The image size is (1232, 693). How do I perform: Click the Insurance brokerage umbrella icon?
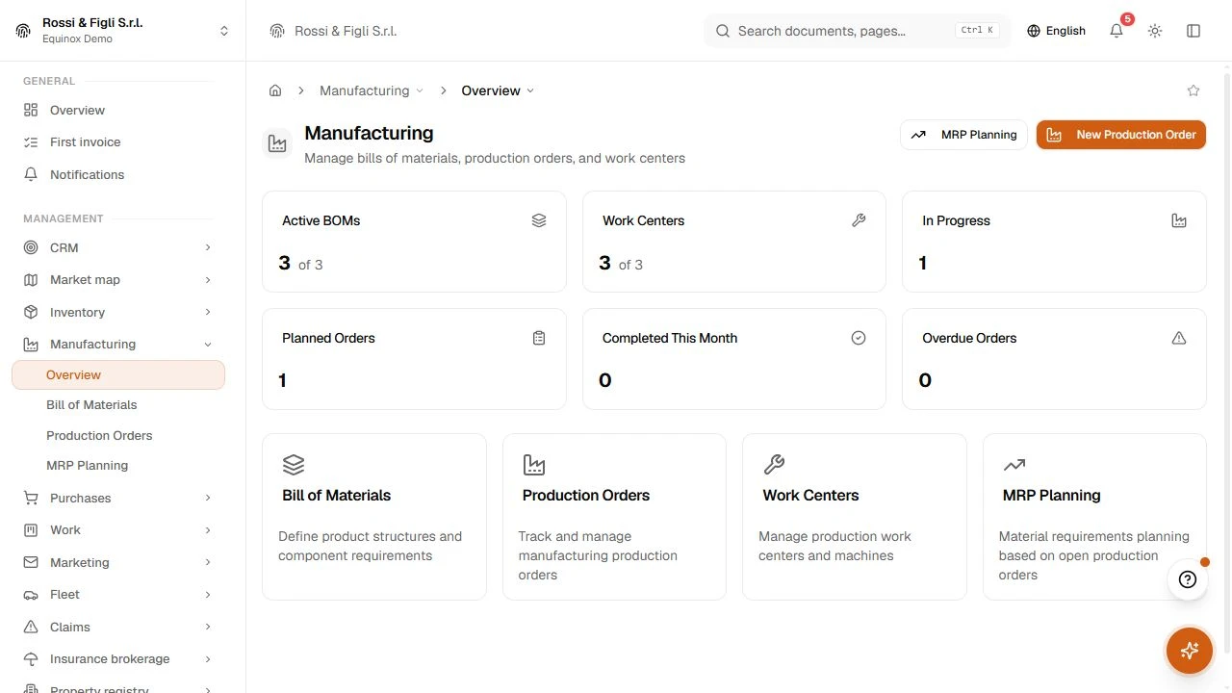[x=31, y=659]
